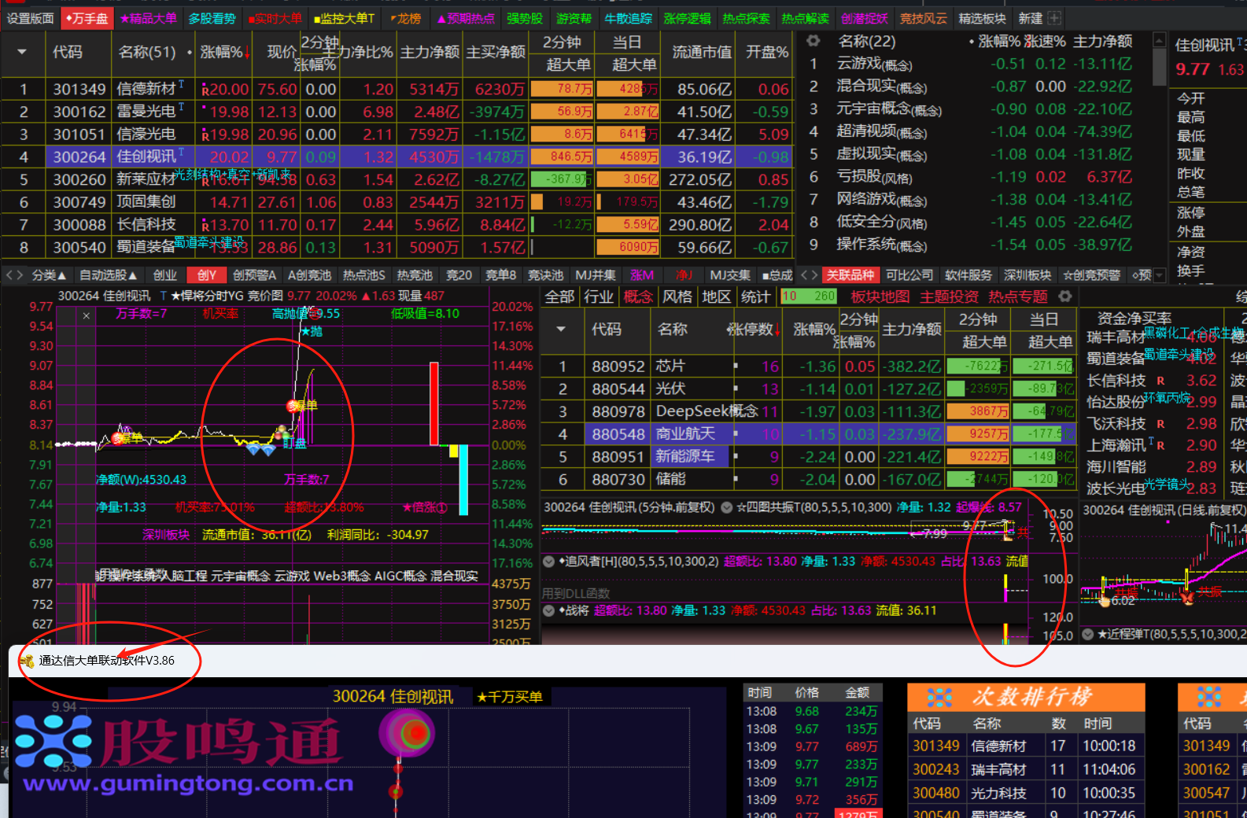The width and height of the screenshot is (1247, 818).
Task: Select the 行业 sector filter
Action: (x=599, y=297)
